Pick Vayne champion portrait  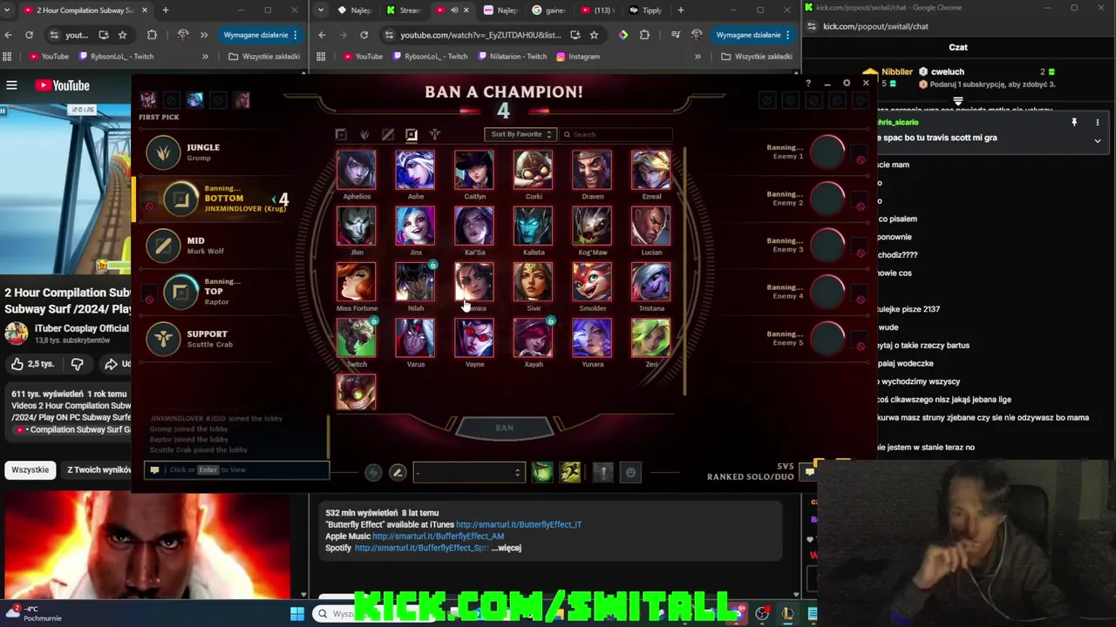tap(474, 337)
